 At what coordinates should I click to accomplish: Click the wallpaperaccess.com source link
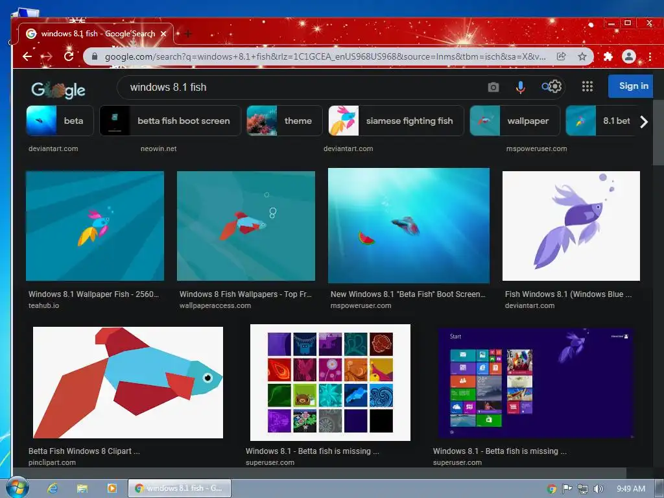pos(215,305)
